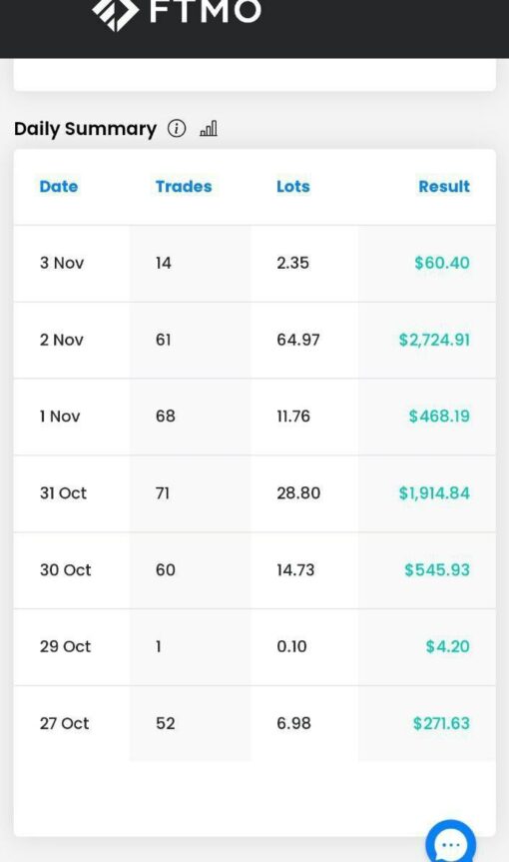Click the Lots column header

(x=293, y=187)
